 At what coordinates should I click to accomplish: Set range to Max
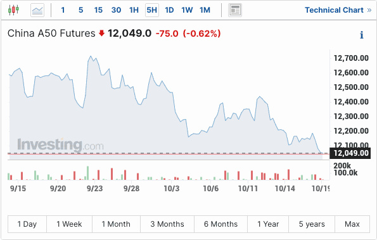pyautogui.click(x=352, y=224)
